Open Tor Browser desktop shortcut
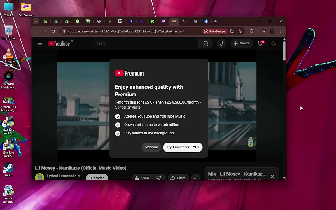336x210 pixels. (26, 9)
